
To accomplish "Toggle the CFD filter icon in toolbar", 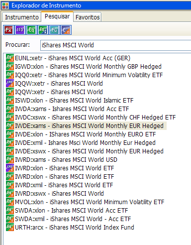I will pyautogui.click(x=20, y=30).
